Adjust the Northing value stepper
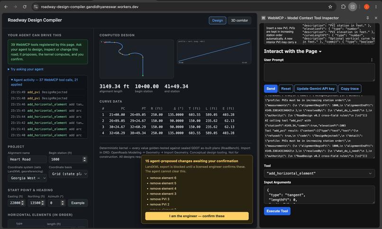Image resolution: width=382 pixels, height=229 pixels. [x=43, y=203]
